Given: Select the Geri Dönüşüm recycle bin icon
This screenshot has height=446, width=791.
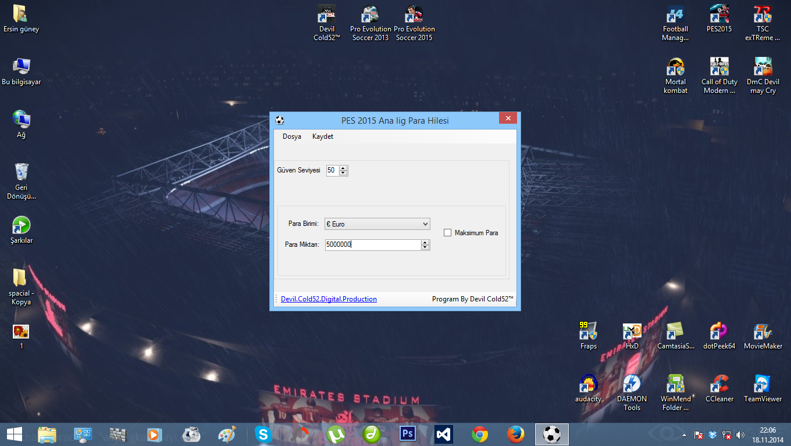Looking at the screenshot, I should [21, 181].
